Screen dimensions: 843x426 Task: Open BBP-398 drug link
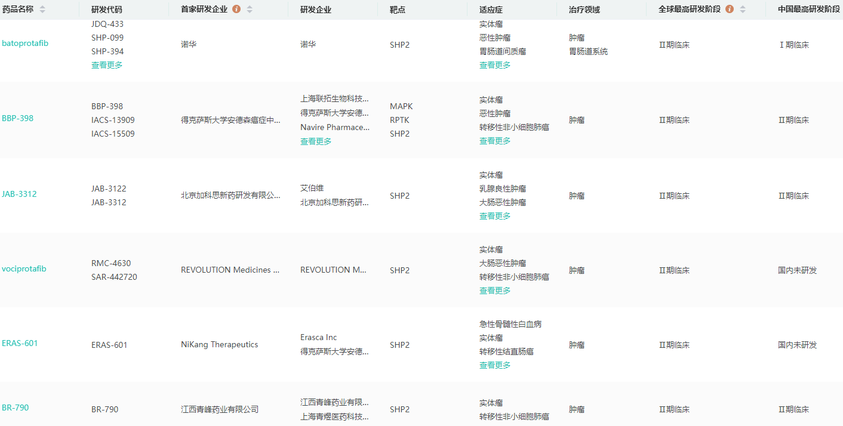click(x=18, y=118)
